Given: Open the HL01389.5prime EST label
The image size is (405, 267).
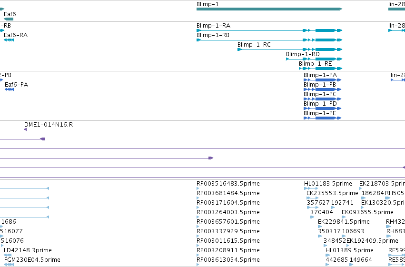Looking at the screenshot, I should [349, 250].
